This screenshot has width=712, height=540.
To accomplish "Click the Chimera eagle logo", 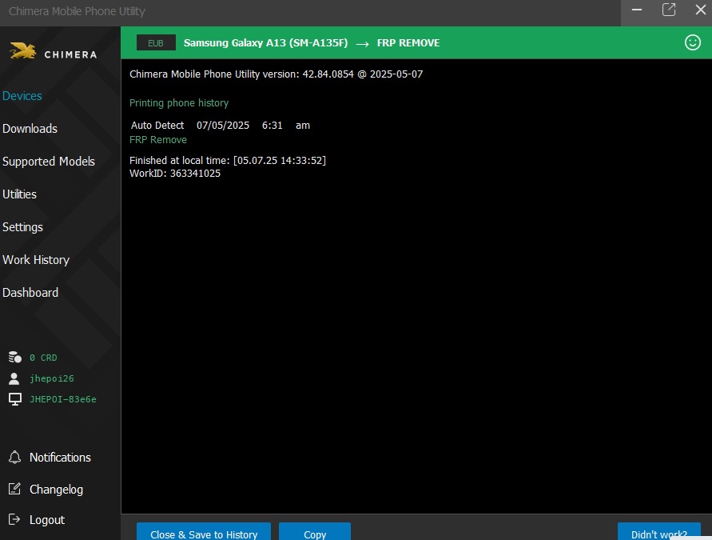I will (23, 52).
